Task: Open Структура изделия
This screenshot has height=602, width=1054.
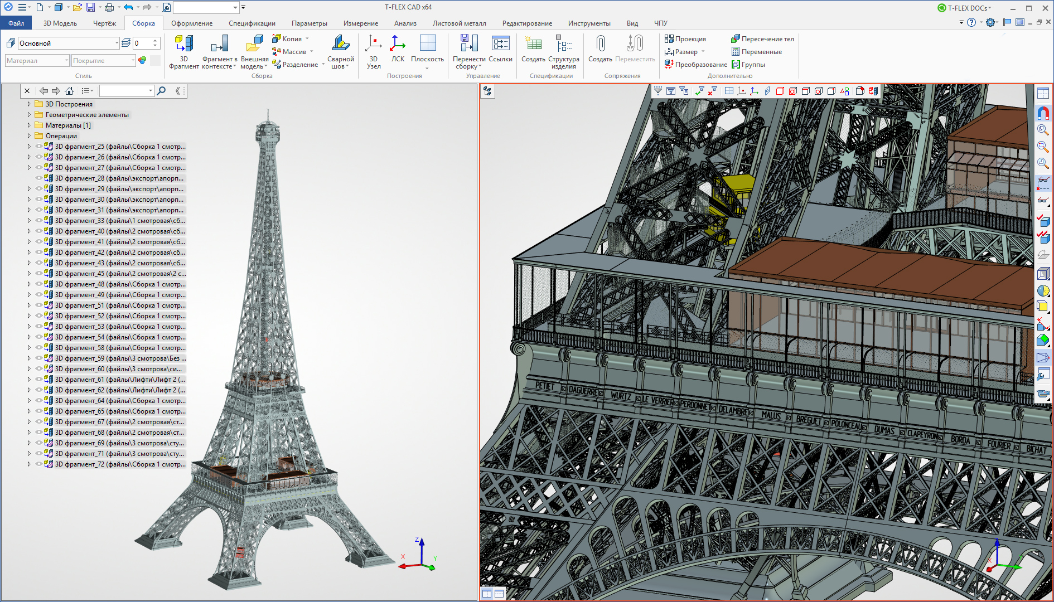Action: 563,51
